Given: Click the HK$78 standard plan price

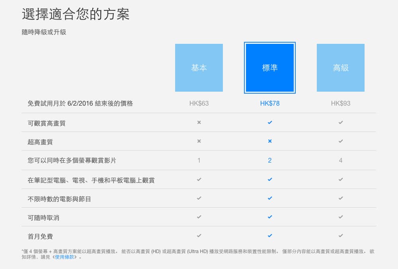Looking at the screenshot, I should (270, 103).
